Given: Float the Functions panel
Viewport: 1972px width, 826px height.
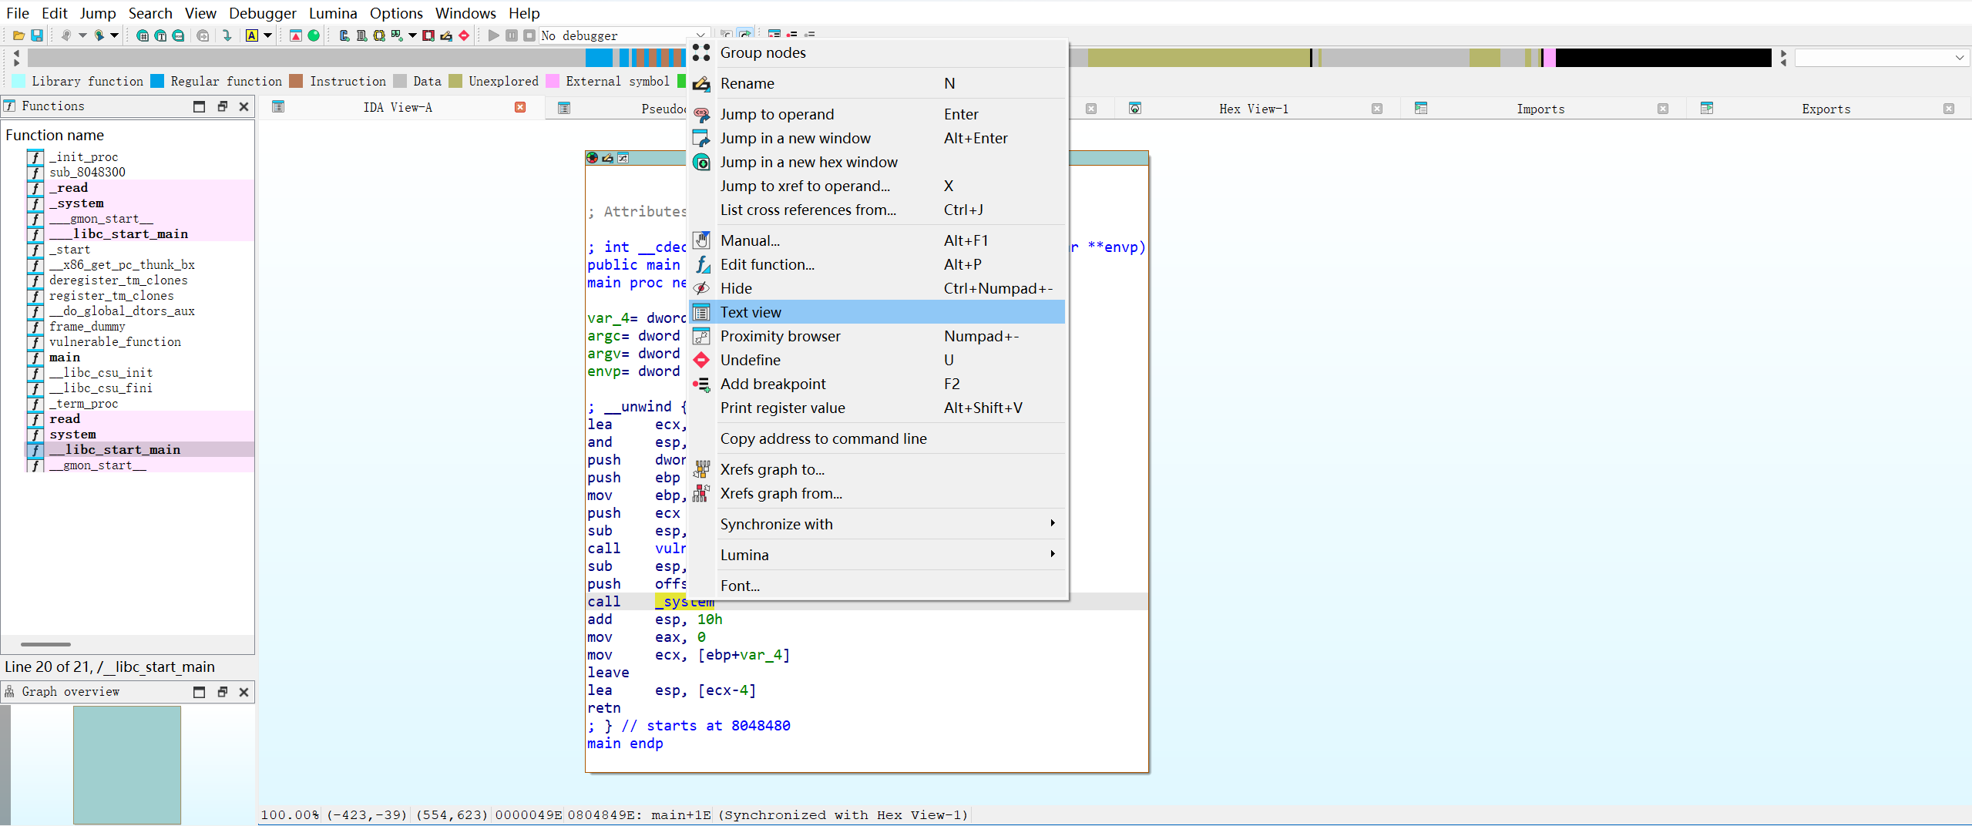Looking at the screenshot, I should coord(223,106).
